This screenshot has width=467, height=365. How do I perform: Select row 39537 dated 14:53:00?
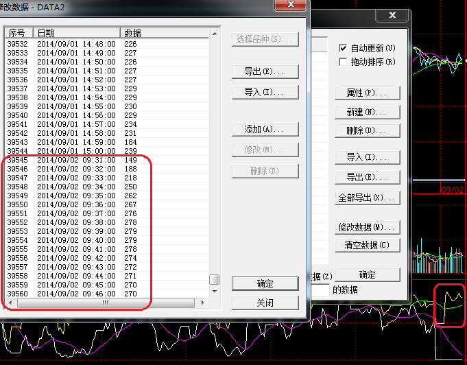coord(106,89)
